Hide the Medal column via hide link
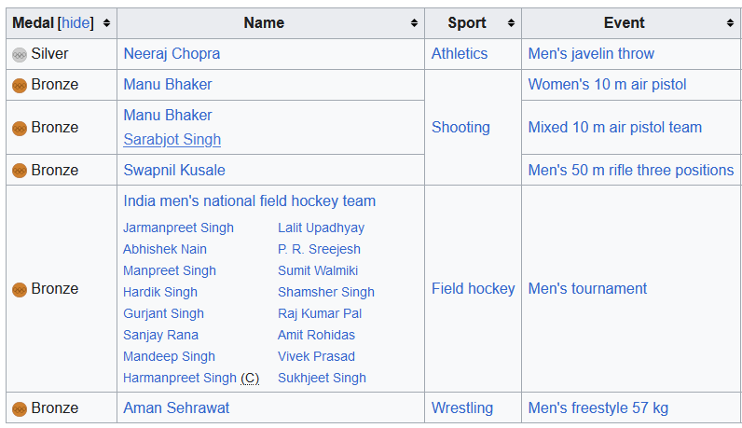Screen dimensions: 742x428 click(x=76, y=22)
